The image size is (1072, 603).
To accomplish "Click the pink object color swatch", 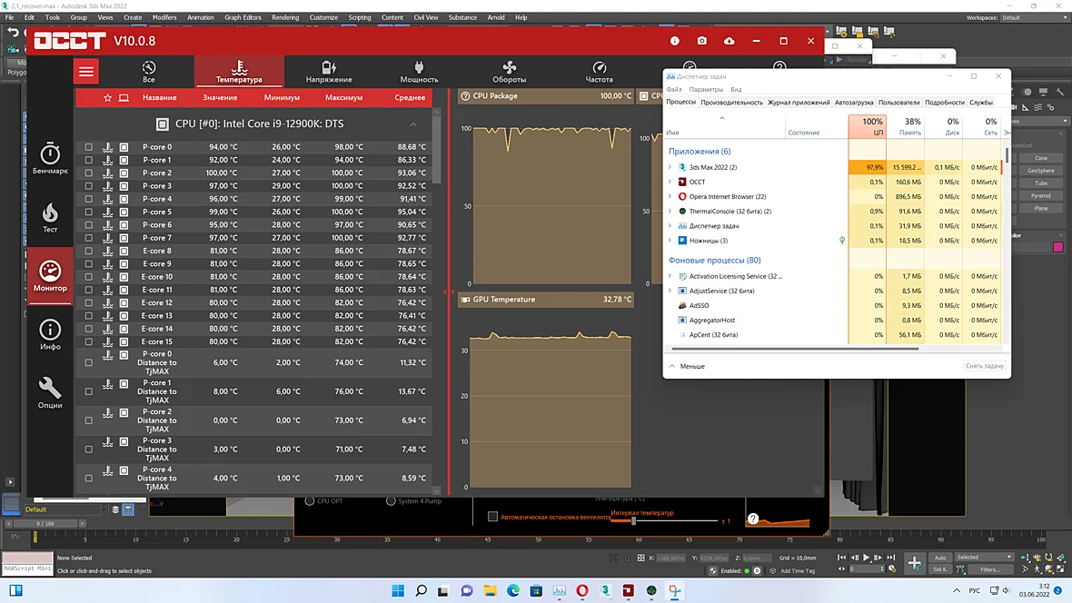I will click(x=1057, y=247).
